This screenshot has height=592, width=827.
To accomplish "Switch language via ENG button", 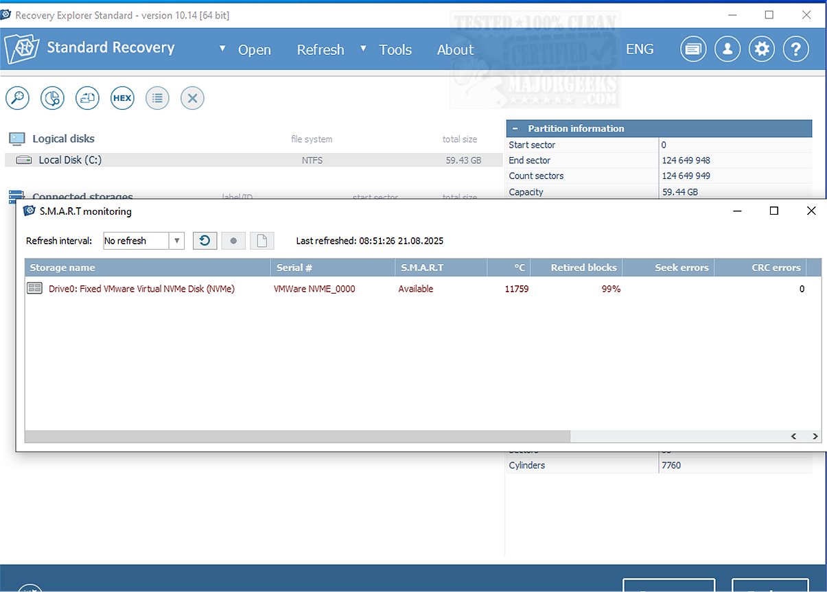I will (x=640, y=49).
